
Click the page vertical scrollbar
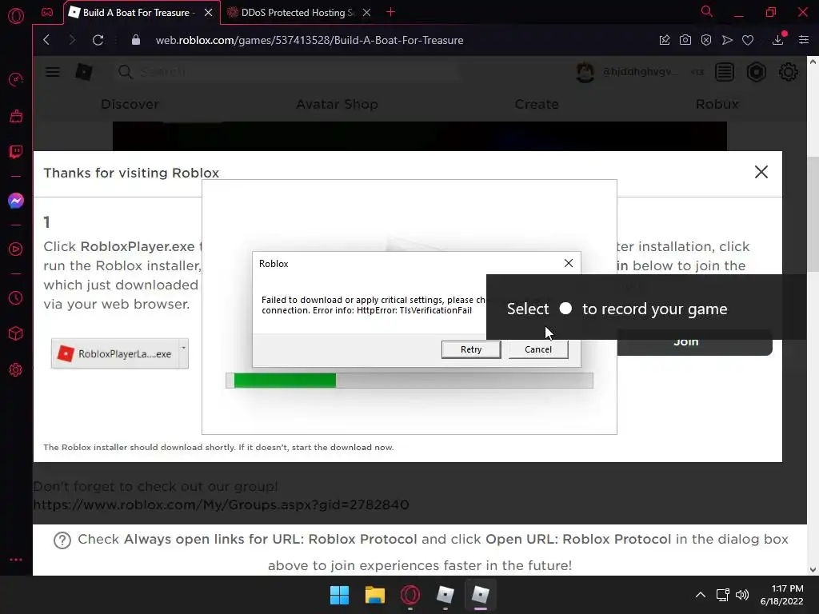pos(813,214)
